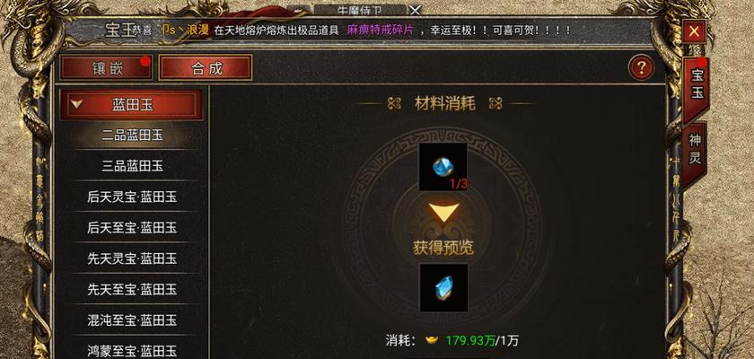Select 先天至宝·蓝田玉 entry
The image size is (754, 359).
[132, 289]
